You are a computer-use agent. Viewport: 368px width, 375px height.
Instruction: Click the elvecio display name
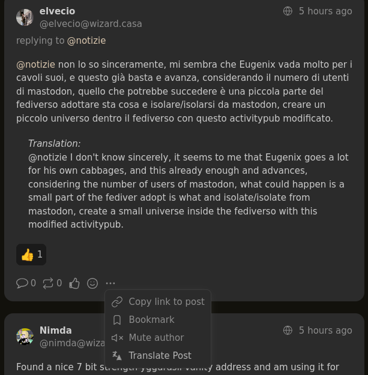57,11
